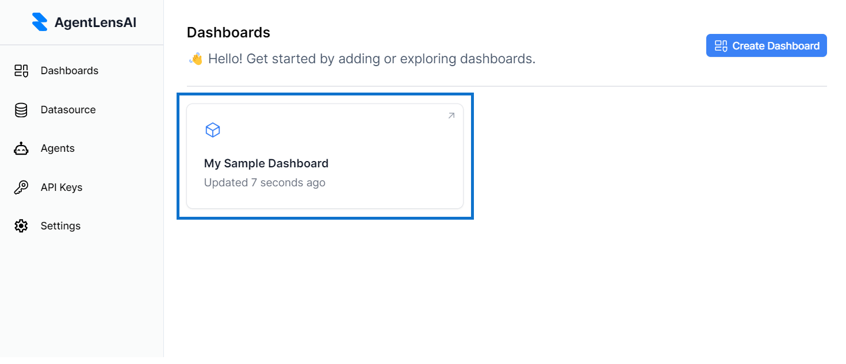Select the Dashboards menu label
846x364 pixels.
pyautogui.click(x=70, y=71)
